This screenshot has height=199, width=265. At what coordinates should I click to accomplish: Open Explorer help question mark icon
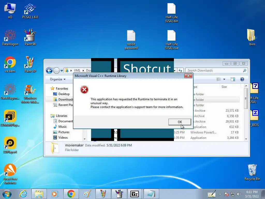(x=242, y=79)
